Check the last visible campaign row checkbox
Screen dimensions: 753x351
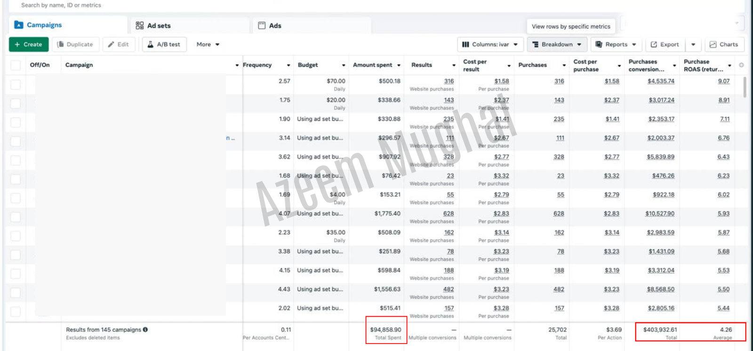(x=16, y=312)
